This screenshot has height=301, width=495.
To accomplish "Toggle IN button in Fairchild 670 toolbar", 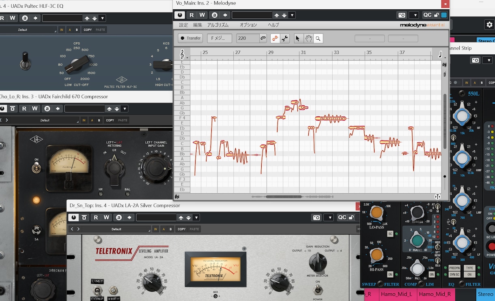I will (x=84, y=120).
